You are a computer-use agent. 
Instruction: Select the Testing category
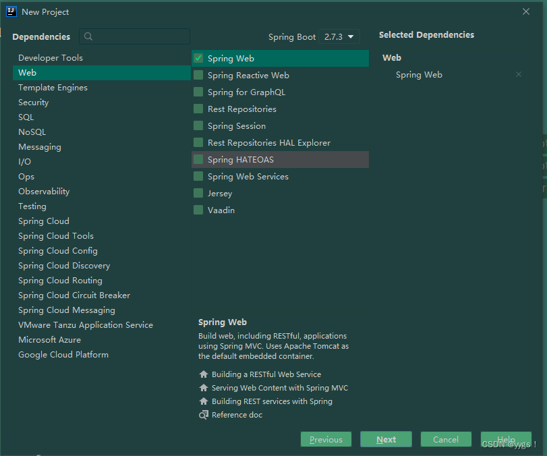pyautogui.click(x=102, y=206)
